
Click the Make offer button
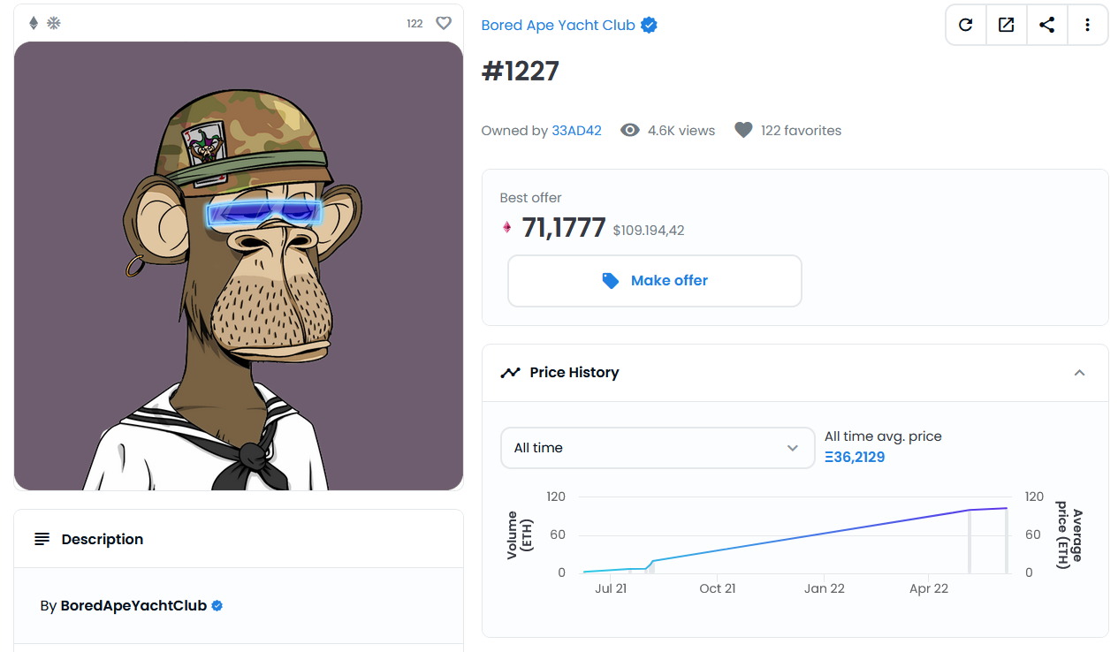coord(655,281)
